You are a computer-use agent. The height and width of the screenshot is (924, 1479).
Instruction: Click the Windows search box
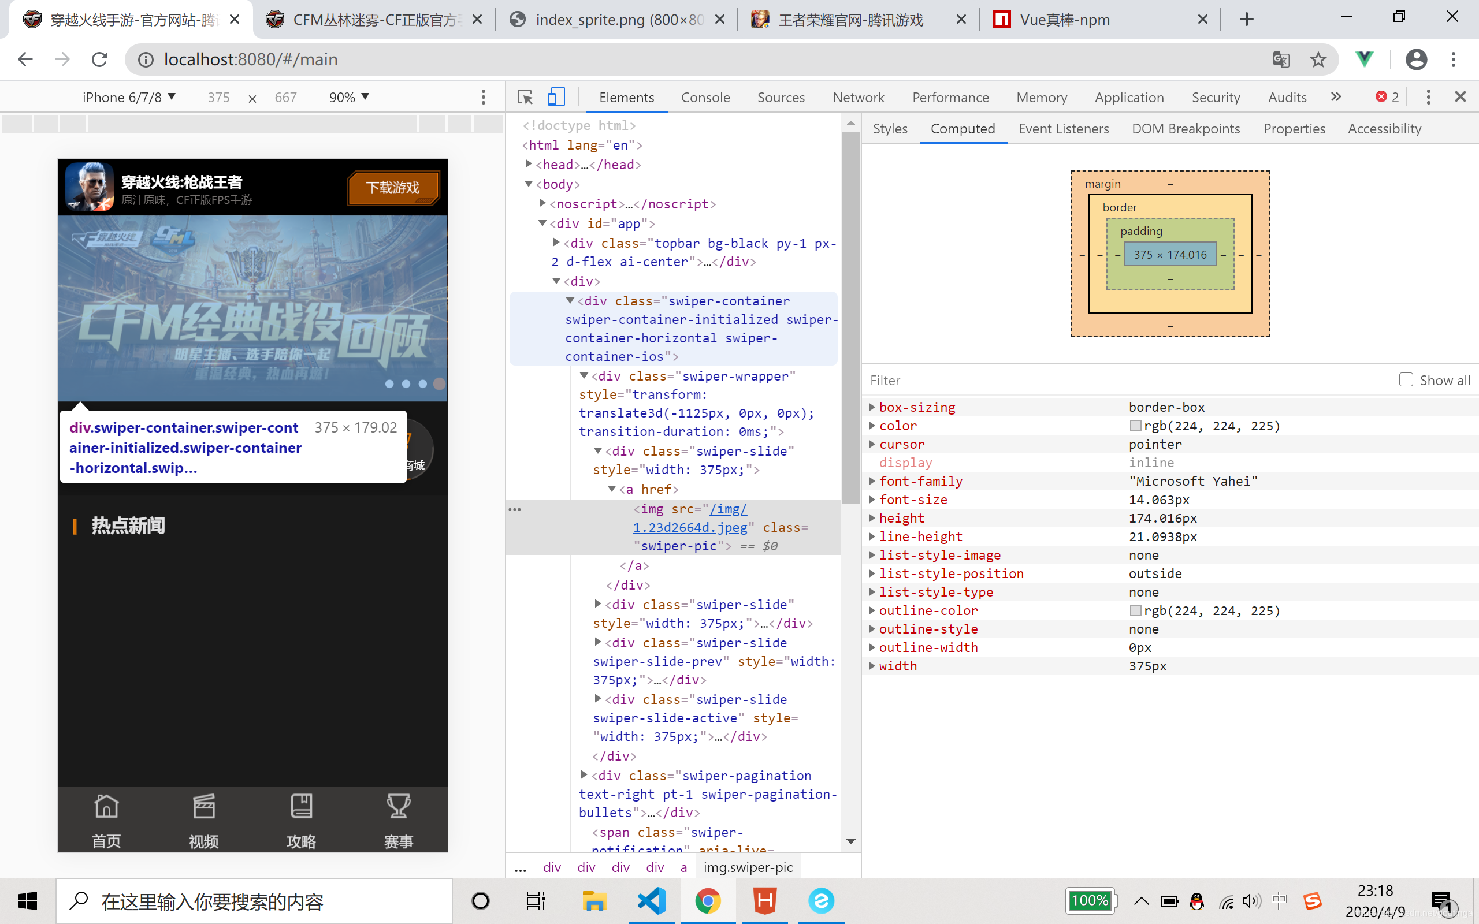(254, 901)
